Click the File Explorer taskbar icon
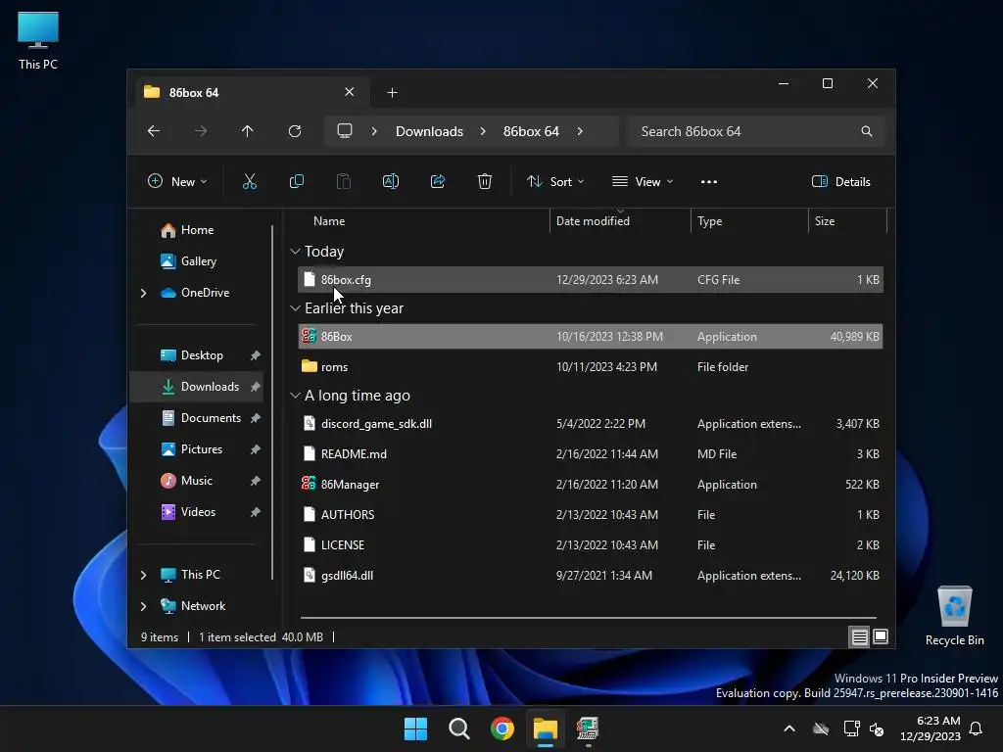1003x752 pixels. click(x=546, y=728)
